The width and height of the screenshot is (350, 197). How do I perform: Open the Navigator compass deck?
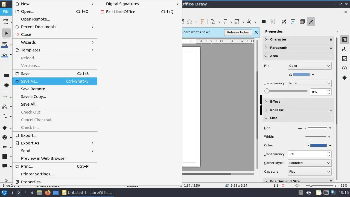[x=345, y=68]
